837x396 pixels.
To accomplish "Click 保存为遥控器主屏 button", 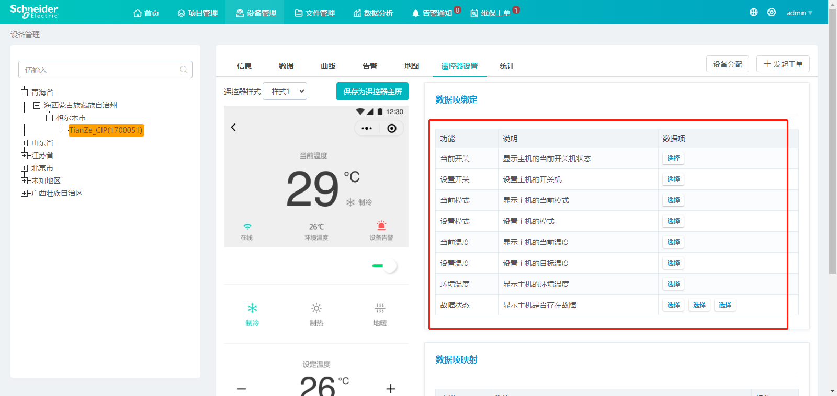I will 372,91.
